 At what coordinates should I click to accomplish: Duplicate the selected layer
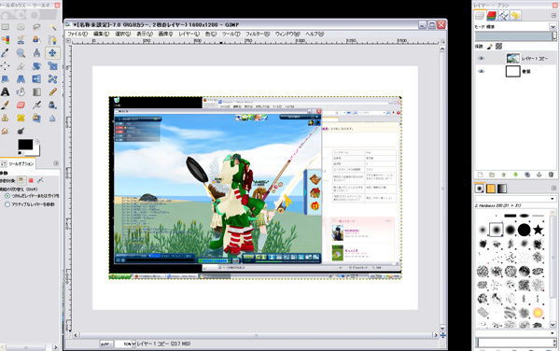[x=527, y=175]
